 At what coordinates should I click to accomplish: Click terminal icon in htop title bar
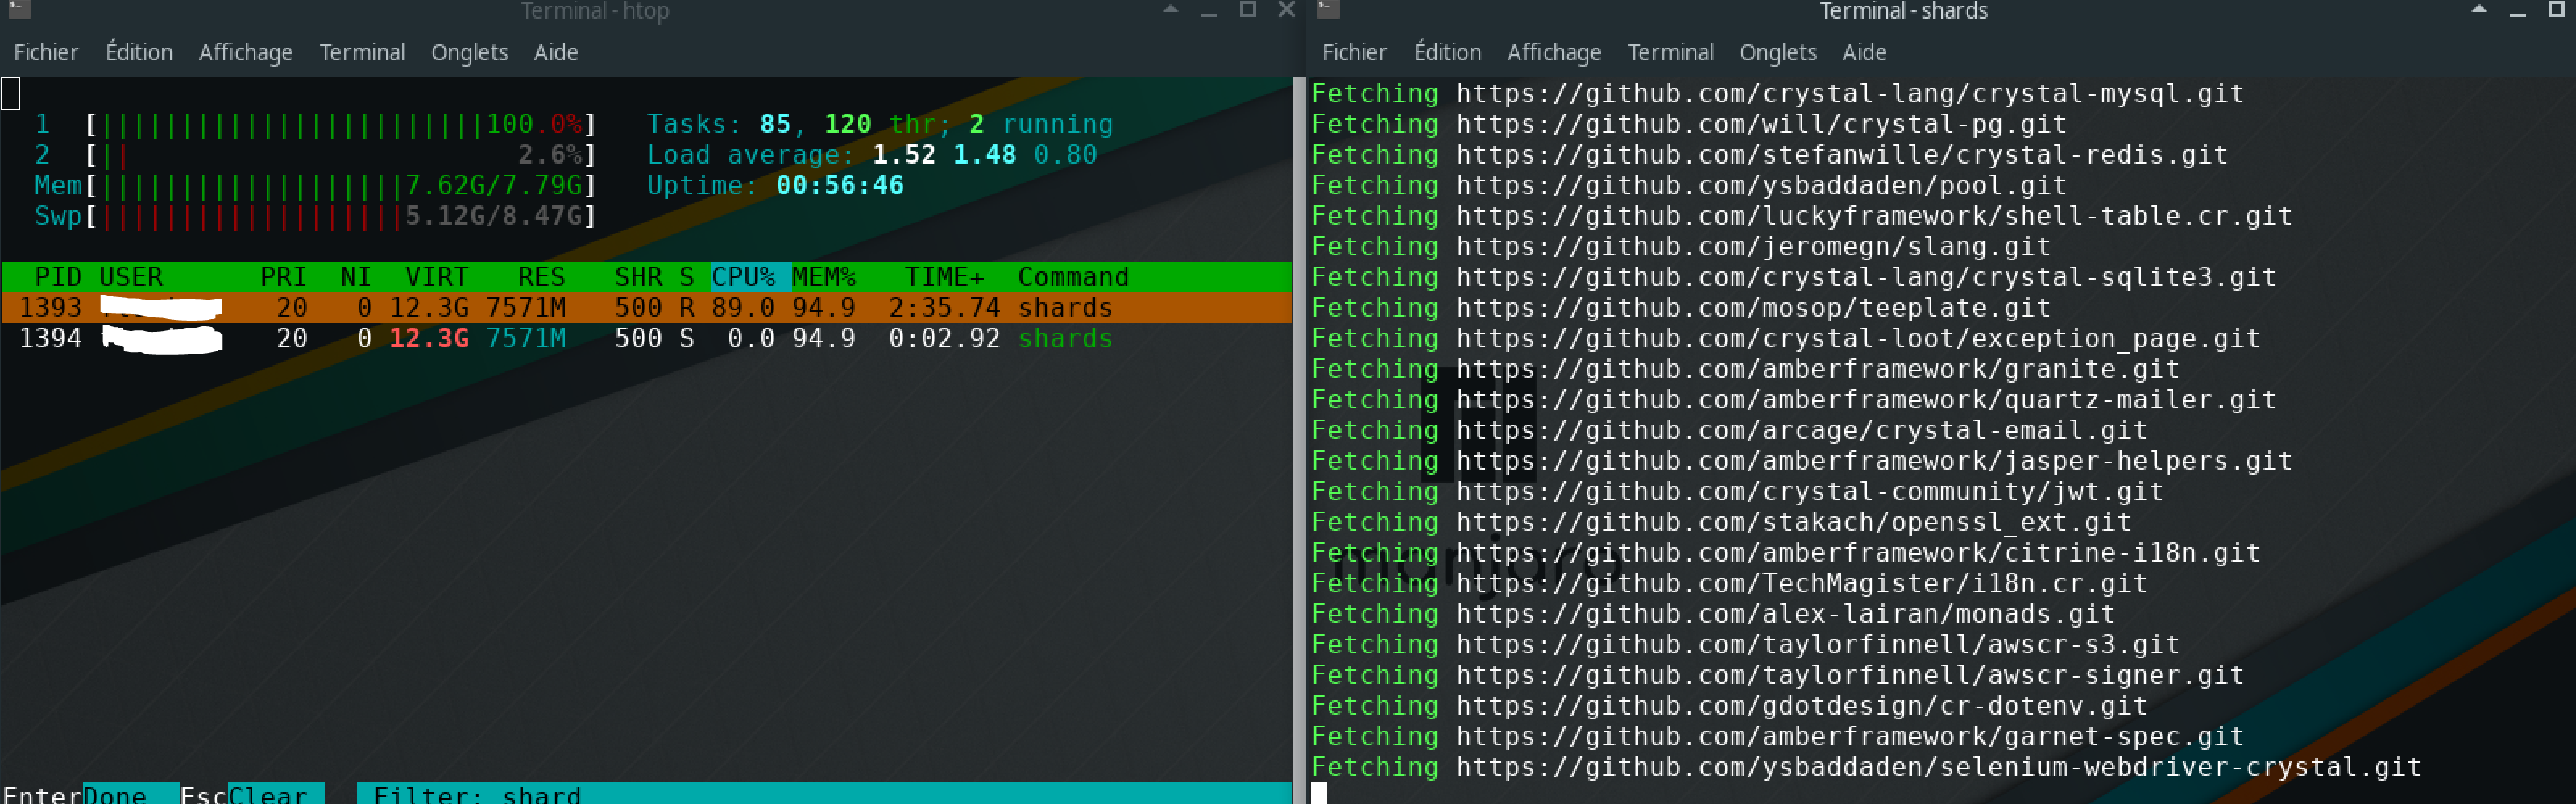coord(19,9)
